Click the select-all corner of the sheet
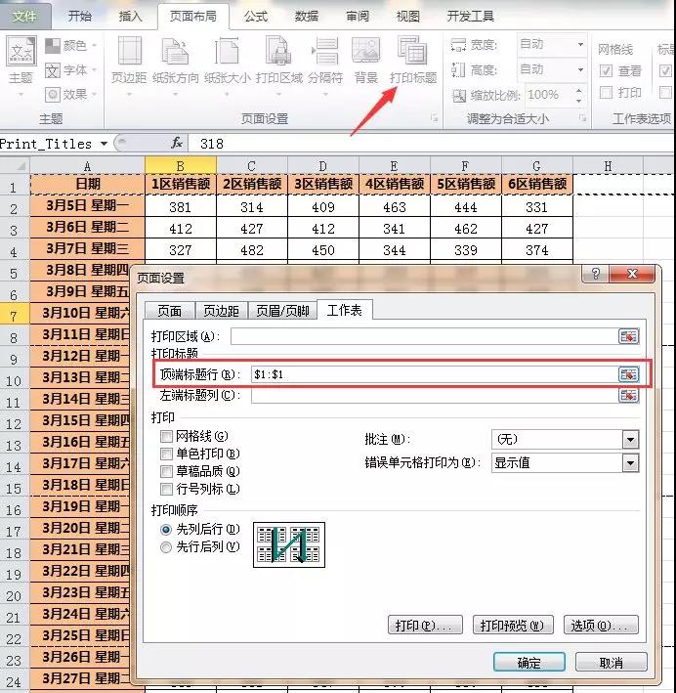Screen dimensions: 676x693 pyautogui.click(x=15, y=166)
